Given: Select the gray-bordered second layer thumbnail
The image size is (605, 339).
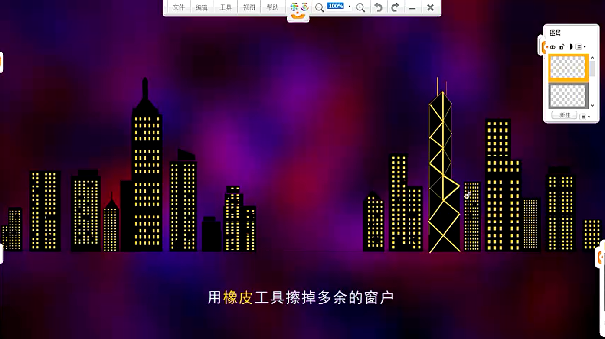Looking at the screenshot, I should coord(568,96).
